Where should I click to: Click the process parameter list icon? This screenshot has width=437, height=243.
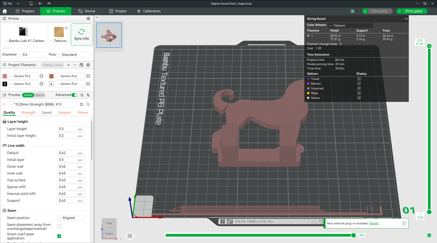(x=82, y=95)
